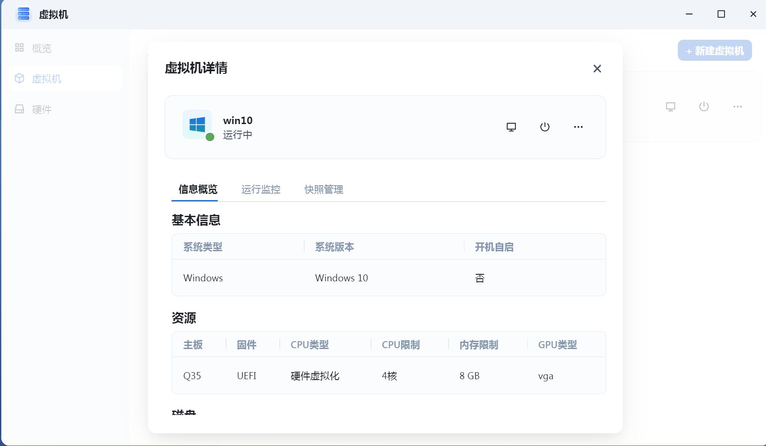The image size is (766, 446).
Task: Click the 内存限制 column header
Action: (x=479, y=345)
